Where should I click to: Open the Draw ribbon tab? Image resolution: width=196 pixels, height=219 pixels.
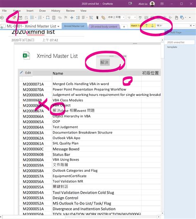click(42, 11)
